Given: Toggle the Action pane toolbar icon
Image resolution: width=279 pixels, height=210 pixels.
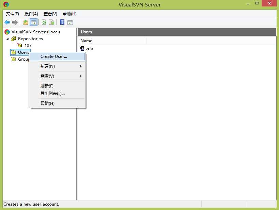Looking at the screenshot, I should coord(70,22).
